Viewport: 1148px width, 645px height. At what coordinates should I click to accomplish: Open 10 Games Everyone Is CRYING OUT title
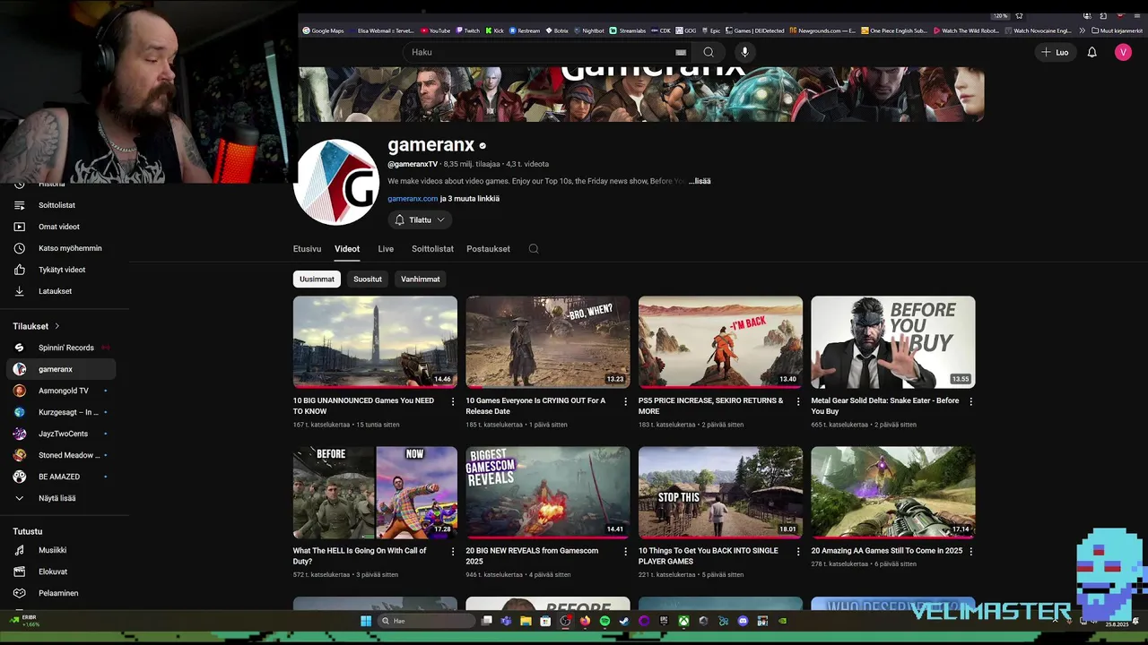coord(535,406)
